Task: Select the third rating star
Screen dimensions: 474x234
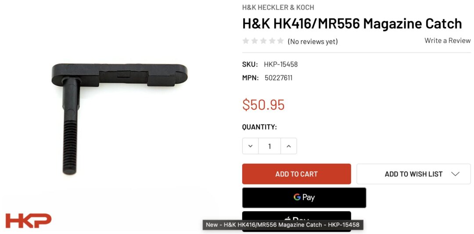Action: tap(263, 41)
